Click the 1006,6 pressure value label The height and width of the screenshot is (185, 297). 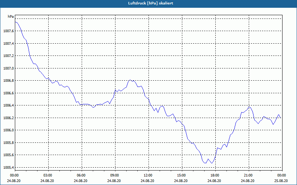coord(9,93)
